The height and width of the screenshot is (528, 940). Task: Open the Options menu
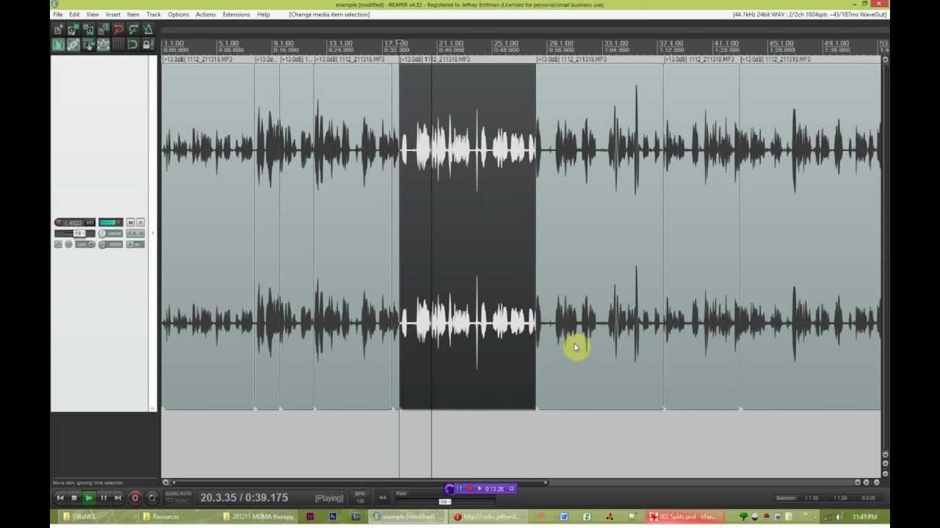(x=178, y=15)
